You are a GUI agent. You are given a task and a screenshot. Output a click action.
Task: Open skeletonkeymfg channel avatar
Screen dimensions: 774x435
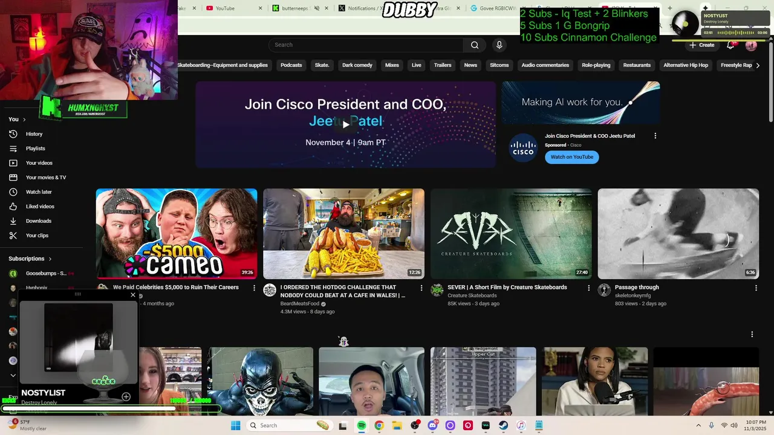click(x=604, y=290)
